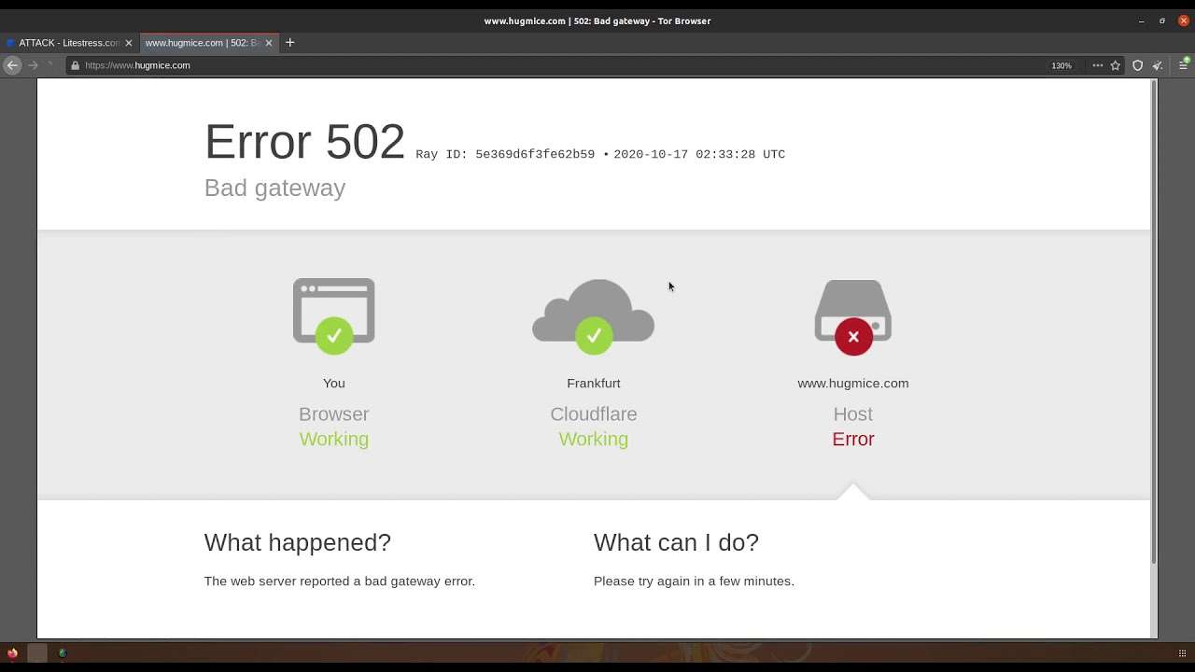Restore the Tor Browser window size
The height and width of the screenshot is (672, 1195).
click(x=1162, y=21)
